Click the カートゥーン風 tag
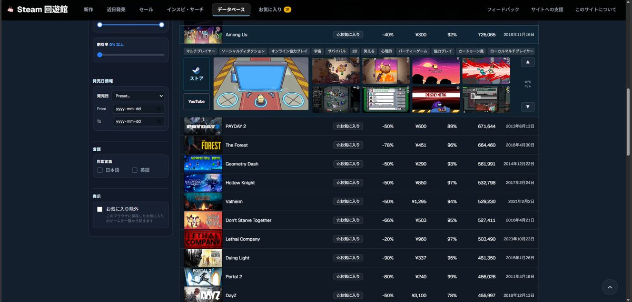 (471, 51)
